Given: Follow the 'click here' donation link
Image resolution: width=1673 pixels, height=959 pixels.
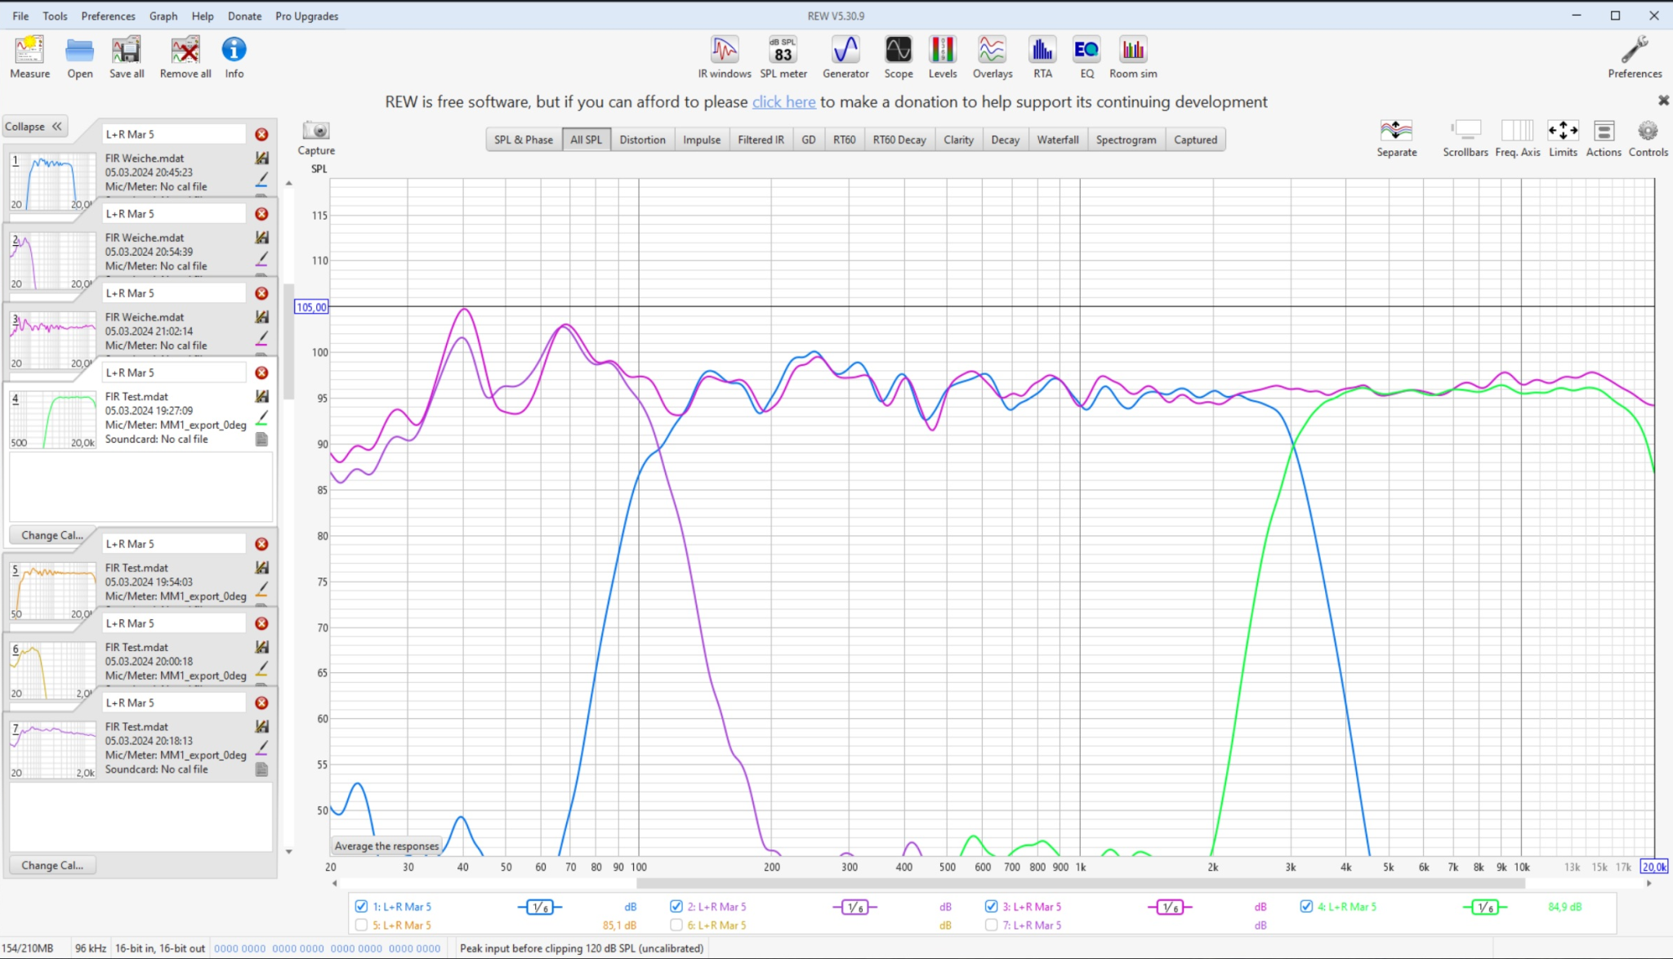Looking at the screenshot, I should point(783,101).
